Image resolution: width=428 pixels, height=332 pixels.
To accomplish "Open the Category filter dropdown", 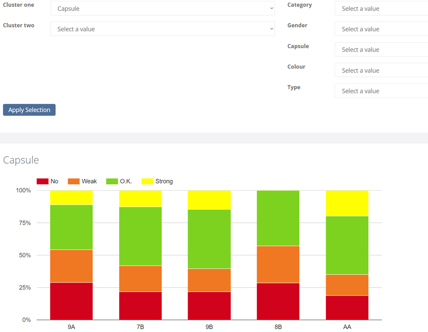I will (x=381, y=8).
